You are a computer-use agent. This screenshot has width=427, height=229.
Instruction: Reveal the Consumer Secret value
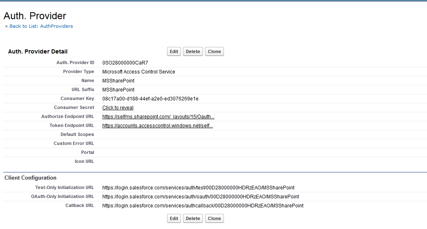pyautogui.click(x=117, y=108)
